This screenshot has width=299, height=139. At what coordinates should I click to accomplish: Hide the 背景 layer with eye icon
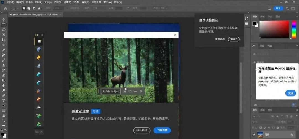(254, 135)
